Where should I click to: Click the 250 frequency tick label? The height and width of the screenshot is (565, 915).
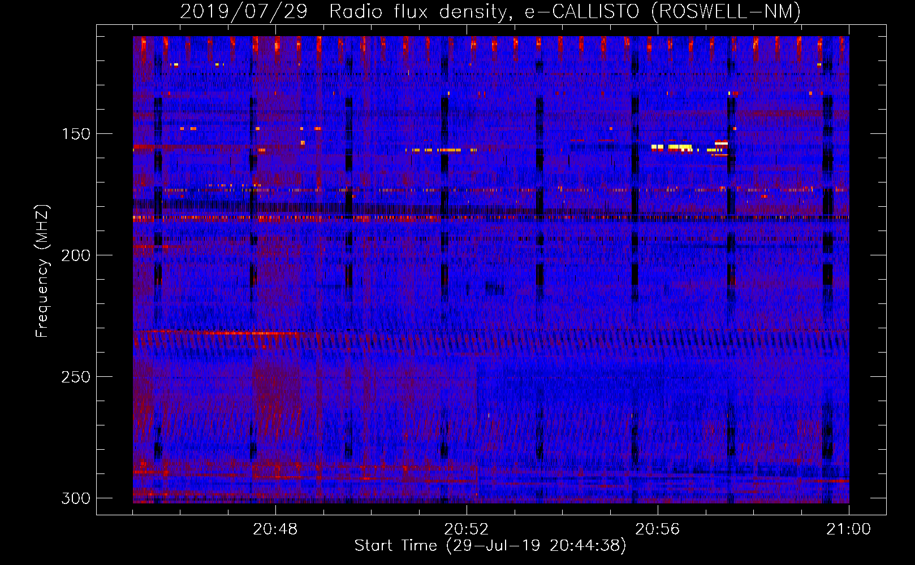tap(76, 377)
